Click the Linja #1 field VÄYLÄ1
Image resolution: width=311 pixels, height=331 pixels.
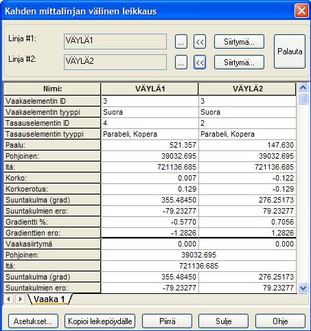click(115, 41)
